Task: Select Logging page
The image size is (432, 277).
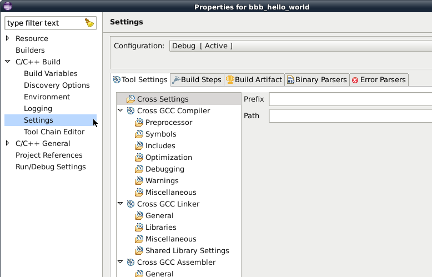Action: pos(38,108)
